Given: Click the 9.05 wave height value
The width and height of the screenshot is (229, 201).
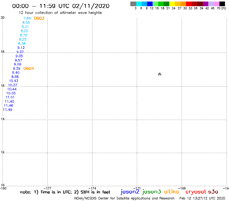Looking at the screenshot, I should coord(19,56).
